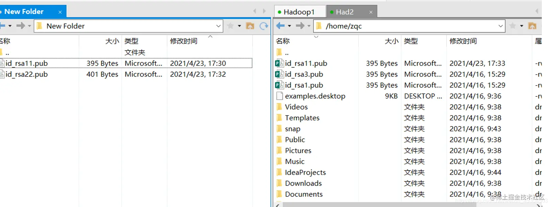Image resolution: width=551 pixels, height=207 pixels.
Task: Select the Downloads folder icon
Action: coord(279,183)
